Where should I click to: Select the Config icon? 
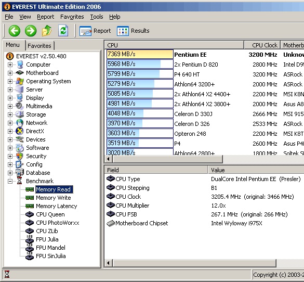point(20,164)
